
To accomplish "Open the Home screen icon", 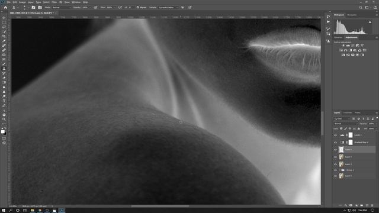I will (5, 8).
